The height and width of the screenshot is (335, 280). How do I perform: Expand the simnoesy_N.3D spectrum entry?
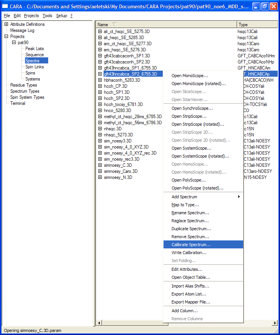[100, 177]
